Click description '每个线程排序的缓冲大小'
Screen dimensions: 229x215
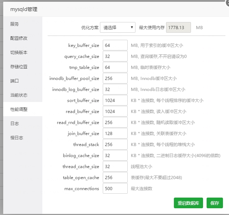tap(180, 101)
